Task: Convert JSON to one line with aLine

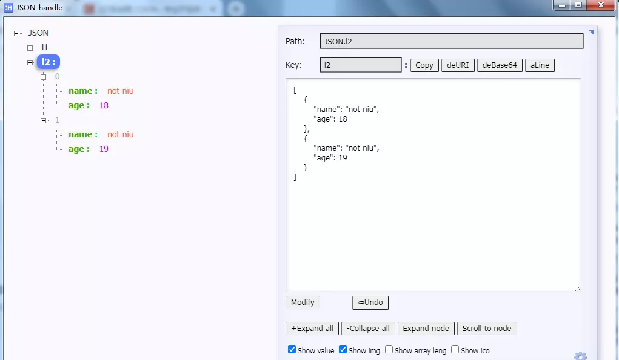Action: [539, 65]
